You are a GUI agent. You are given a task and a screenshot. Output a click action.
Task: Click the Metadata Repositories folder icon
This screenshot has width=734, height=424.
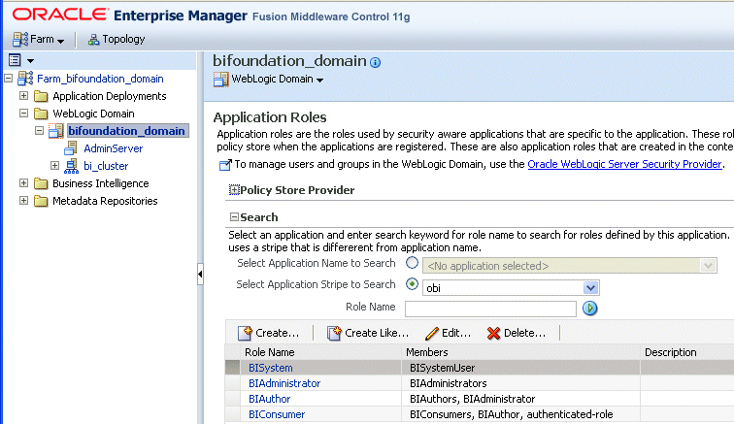coord(41,201)
